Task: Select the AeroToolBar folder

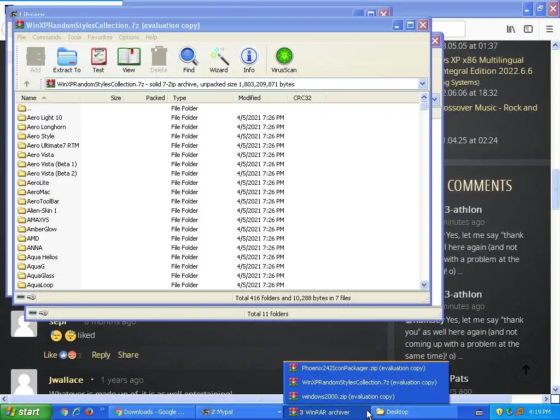Action: (x=39, y=201)
